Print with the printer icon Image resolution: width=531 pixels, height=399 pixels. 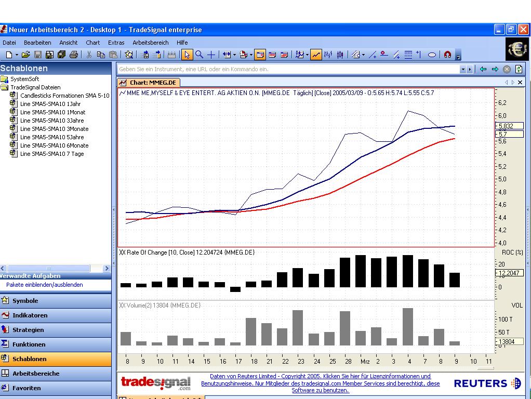[x=74, y=55]
